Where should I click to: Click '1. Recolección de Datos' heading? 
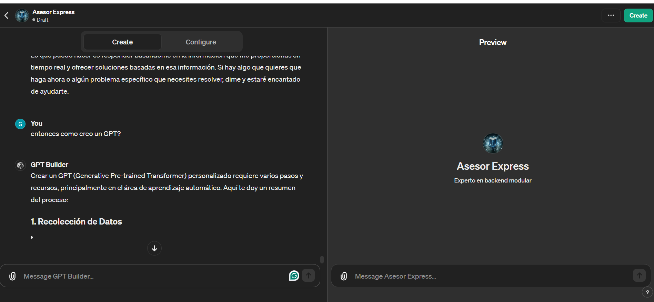tap(76, 221)
